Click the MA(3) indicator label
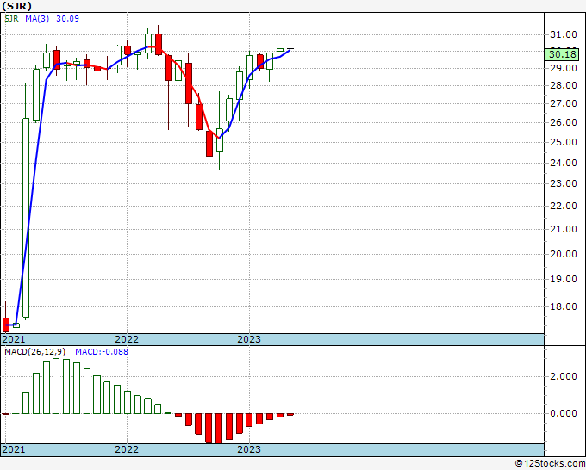Screen dimensions: 586x470 click(37, 19)
